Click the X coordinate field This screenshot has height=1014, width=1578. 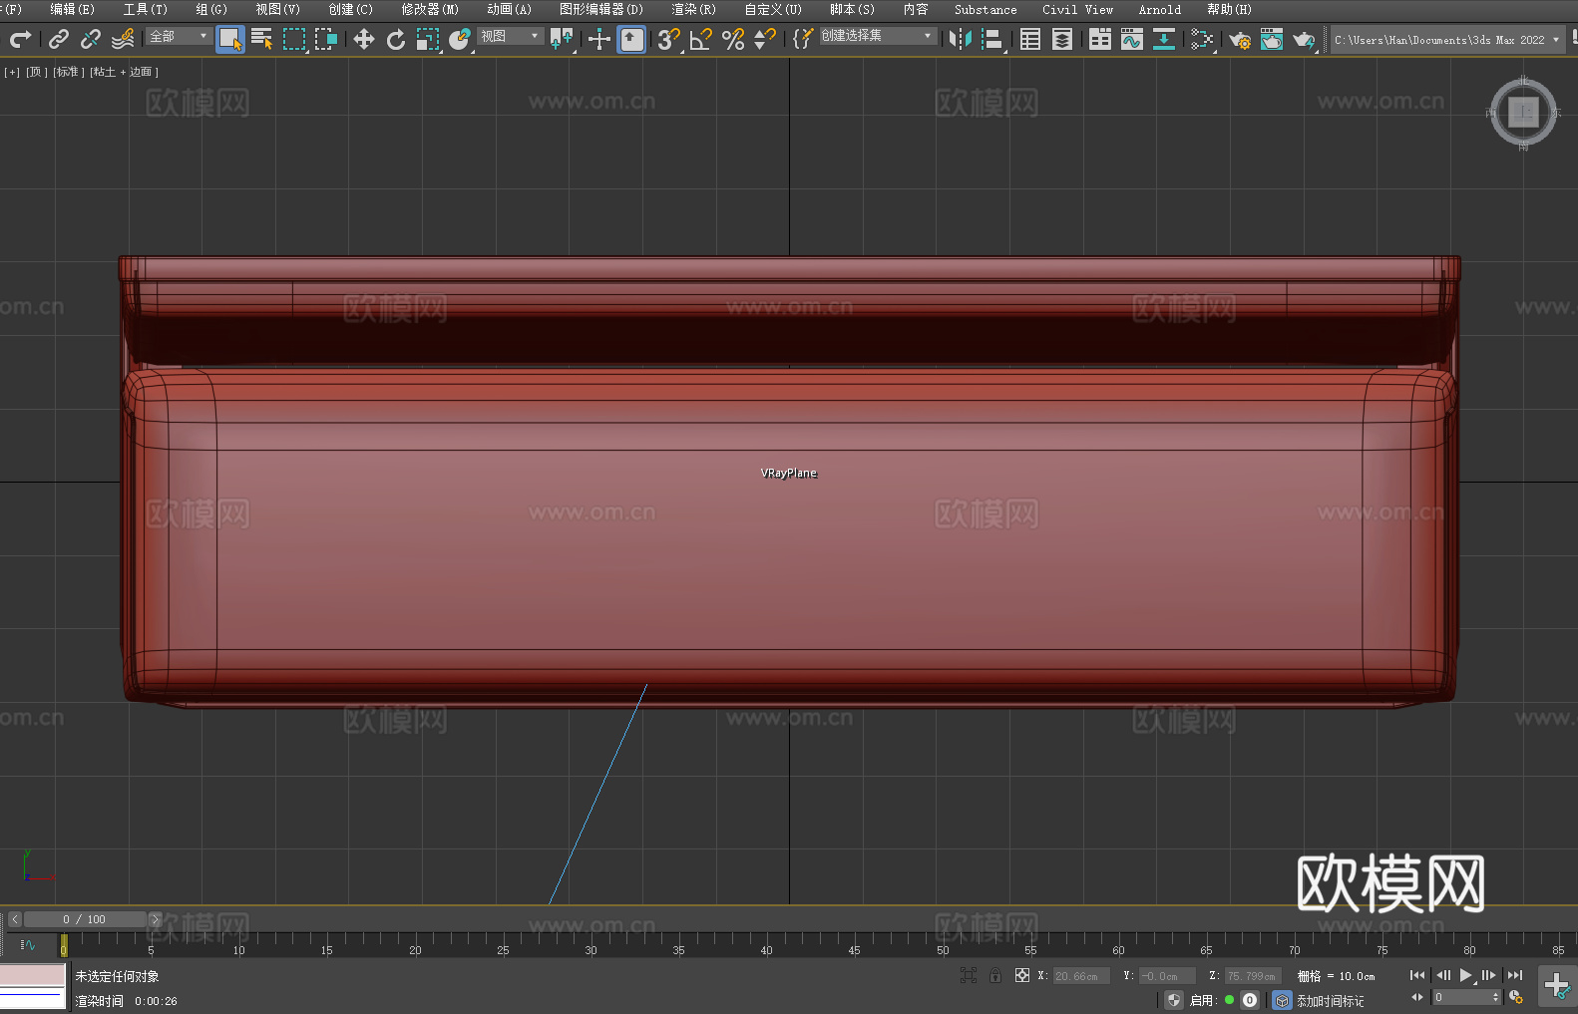pyautogui.click(x=1081, y=976)
